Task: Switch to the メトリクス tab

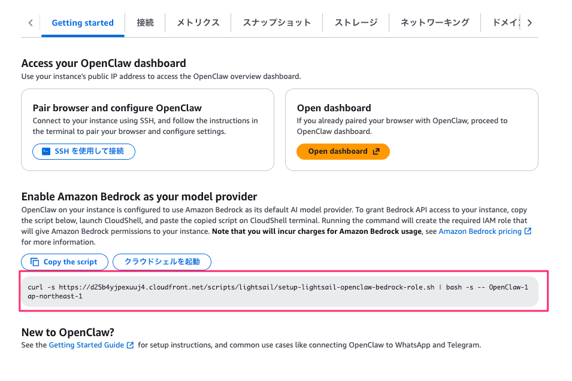Action: [x=198, y=23]
